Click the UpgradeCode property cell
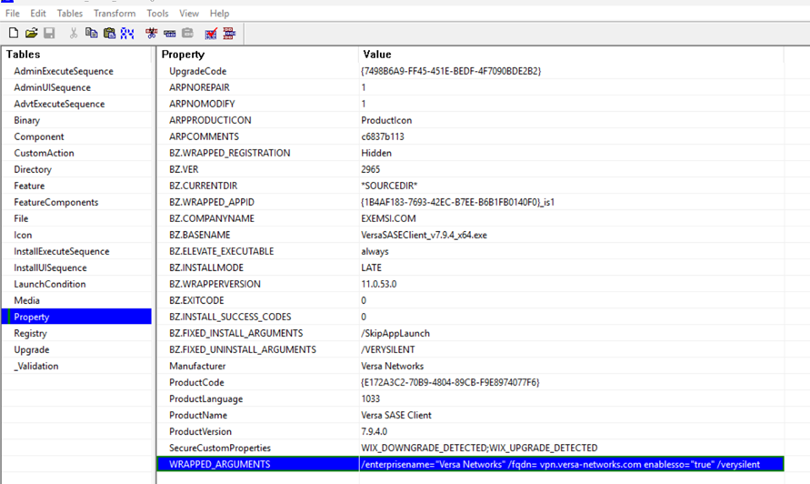 [x=258, y=71]
